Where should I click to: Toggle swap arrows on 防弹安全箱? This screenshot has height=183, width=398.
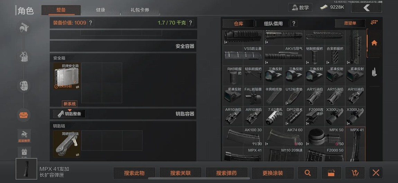78,87
